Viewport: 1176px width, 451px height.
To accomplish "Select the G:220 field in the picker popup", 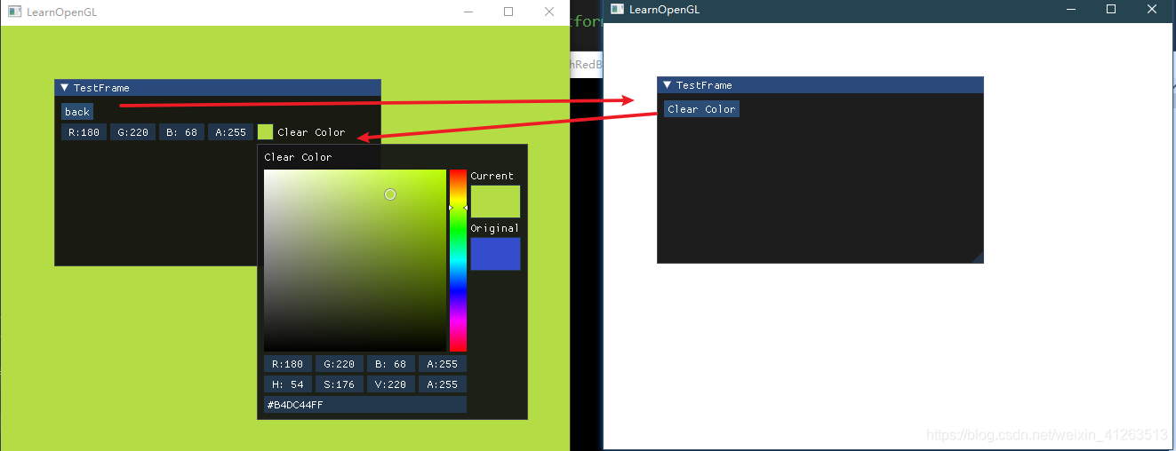I will point(340,364).
